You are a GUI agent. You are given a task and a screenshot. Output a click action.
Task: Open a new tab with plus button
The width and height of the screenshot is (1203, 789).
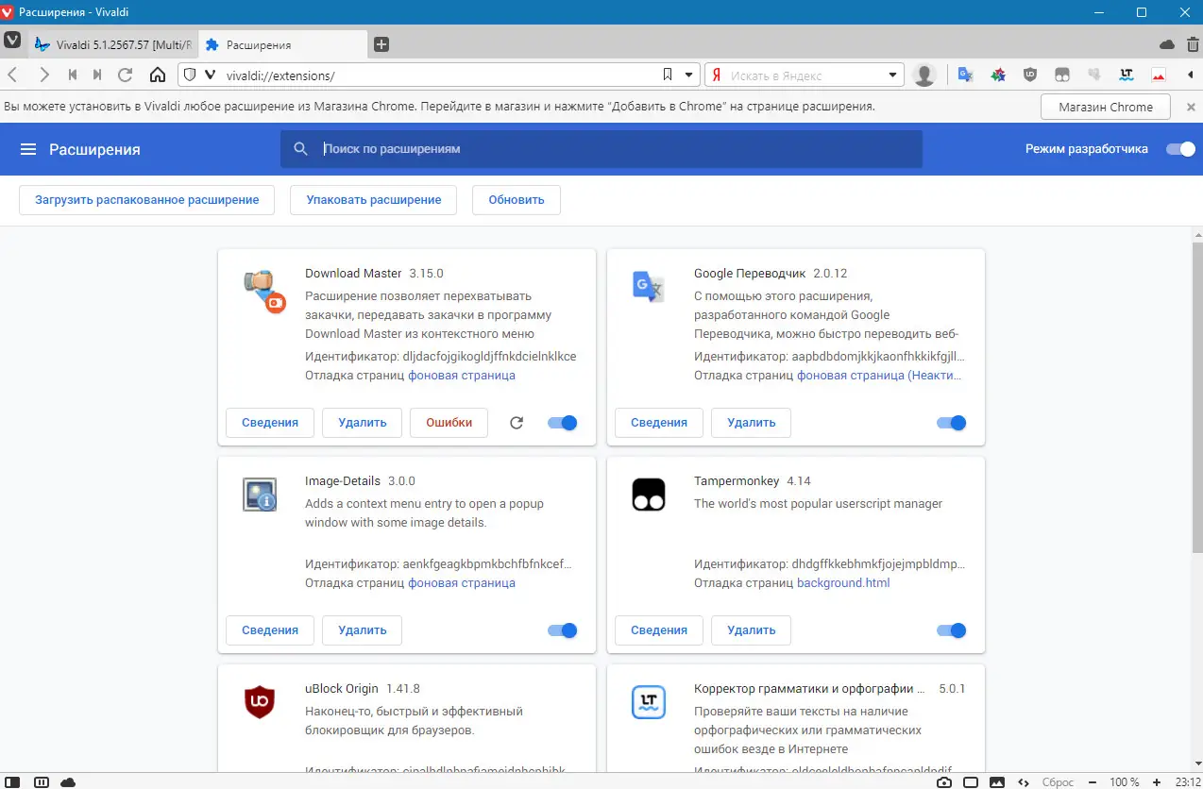(x=381, y=44)
